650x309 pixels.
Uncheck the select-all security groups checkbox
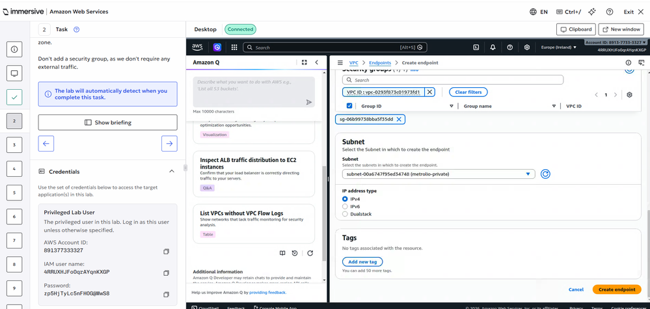(350, 105)
